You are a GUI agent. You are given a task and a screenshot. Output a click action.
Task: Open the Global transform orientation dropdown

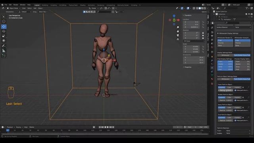pyautogui.click(x=94, y=8)
